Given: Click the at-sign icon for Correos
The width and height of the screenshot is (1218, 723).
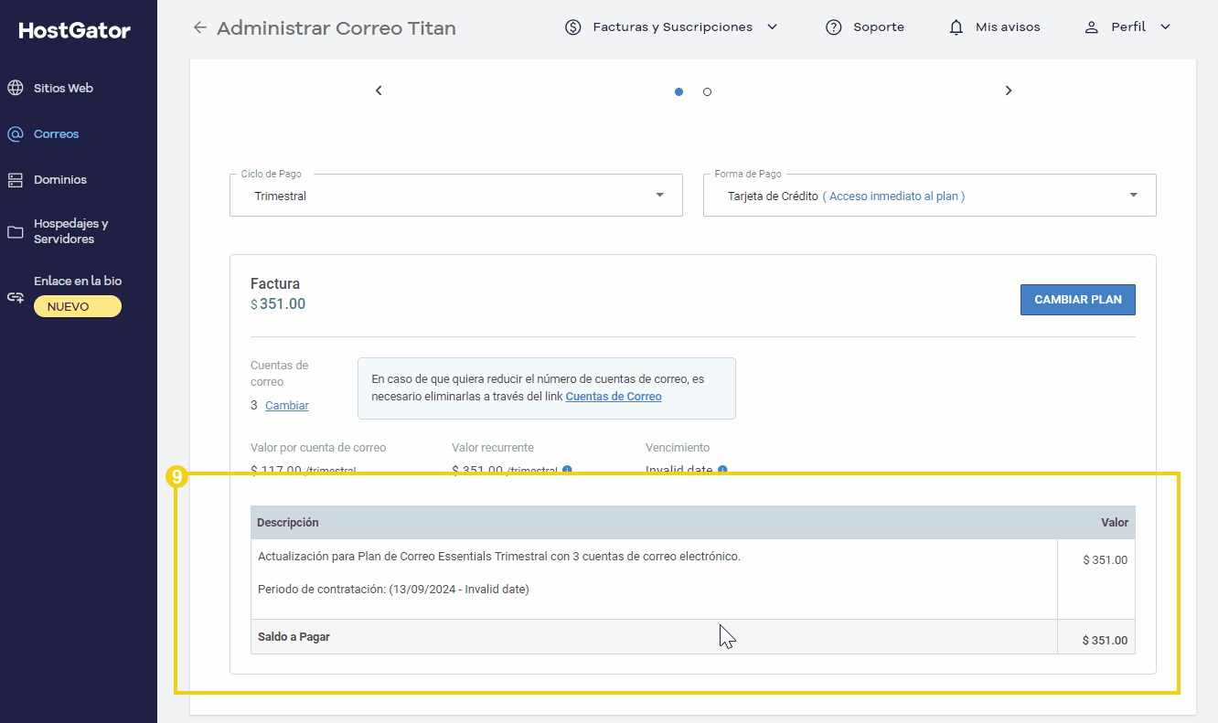Looking at the screenshot, I should 16,133.
